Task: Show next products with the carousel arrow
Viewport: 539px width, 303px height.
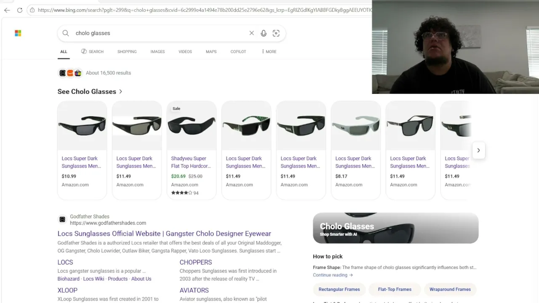Action: pyautogui.click(x=478, y=150)
